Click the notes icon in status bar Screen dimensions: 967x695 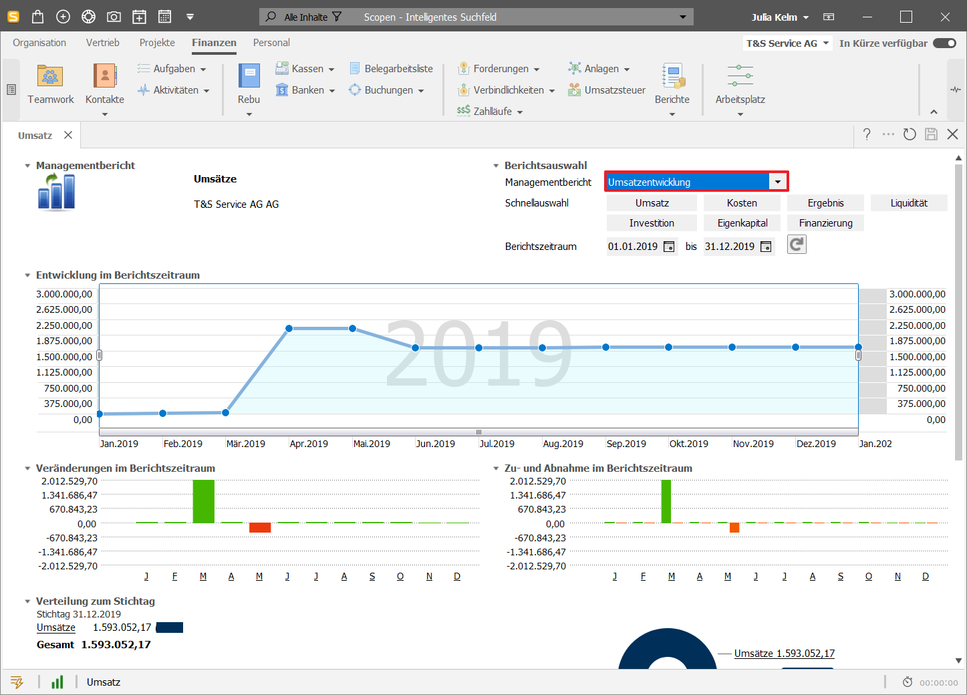tap(17, 682)
